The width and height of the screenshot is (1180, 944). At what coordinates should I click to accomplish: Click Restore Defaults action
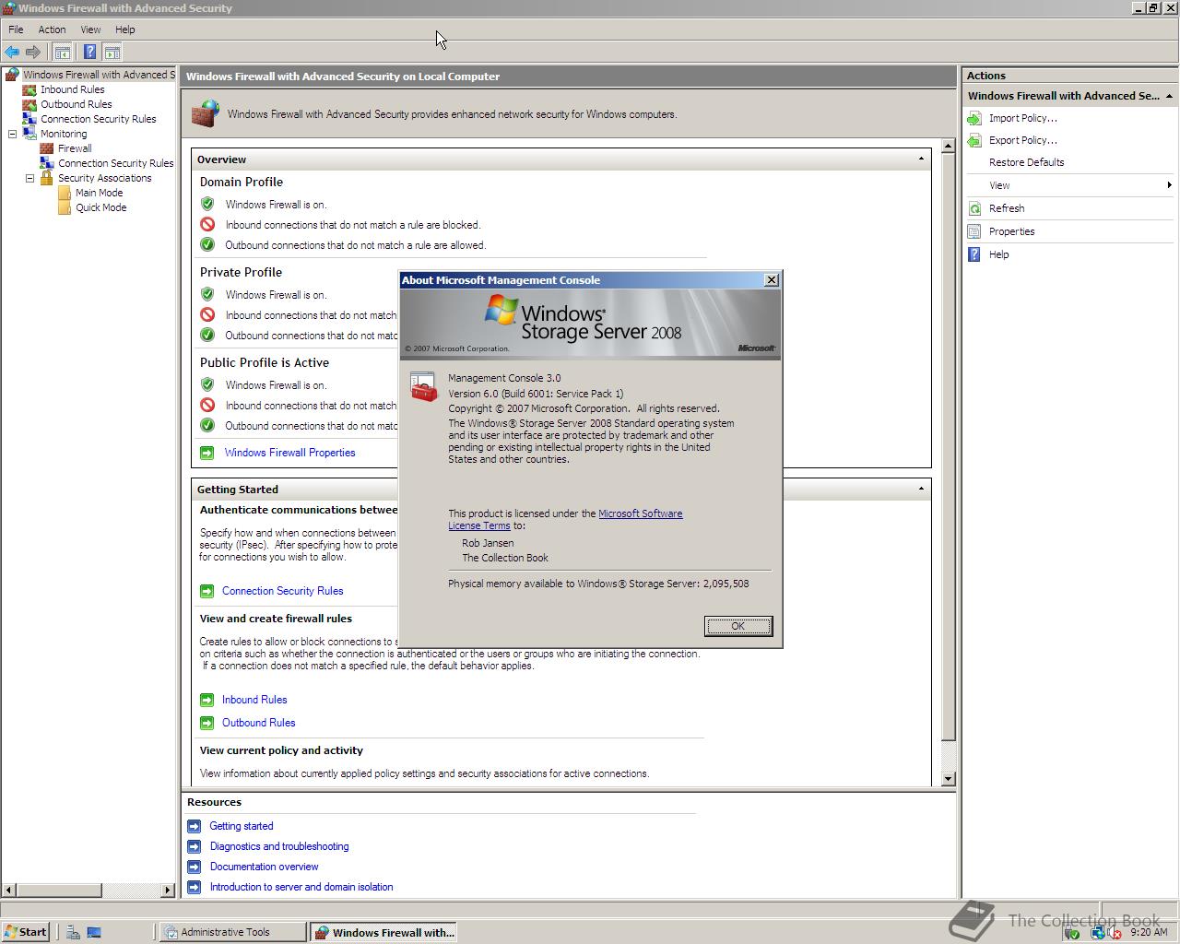[x=1026, y=162]
